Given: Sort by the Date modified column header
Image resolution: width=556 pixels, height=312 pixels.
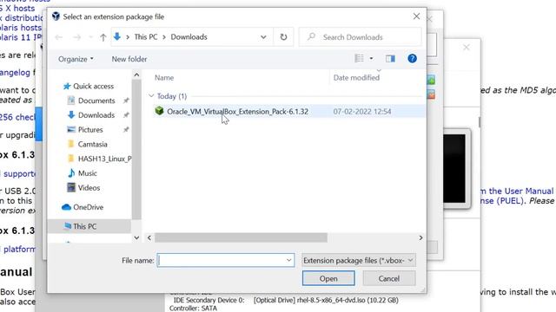Looking at the screenshot, I should (356, 77).
